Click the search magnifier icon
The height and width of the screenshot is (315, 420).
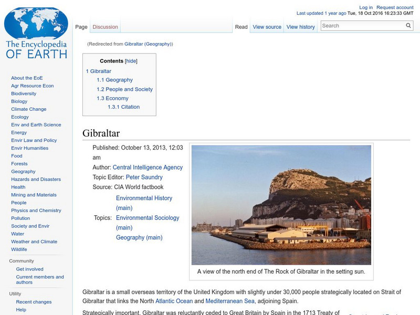[408, 25]
